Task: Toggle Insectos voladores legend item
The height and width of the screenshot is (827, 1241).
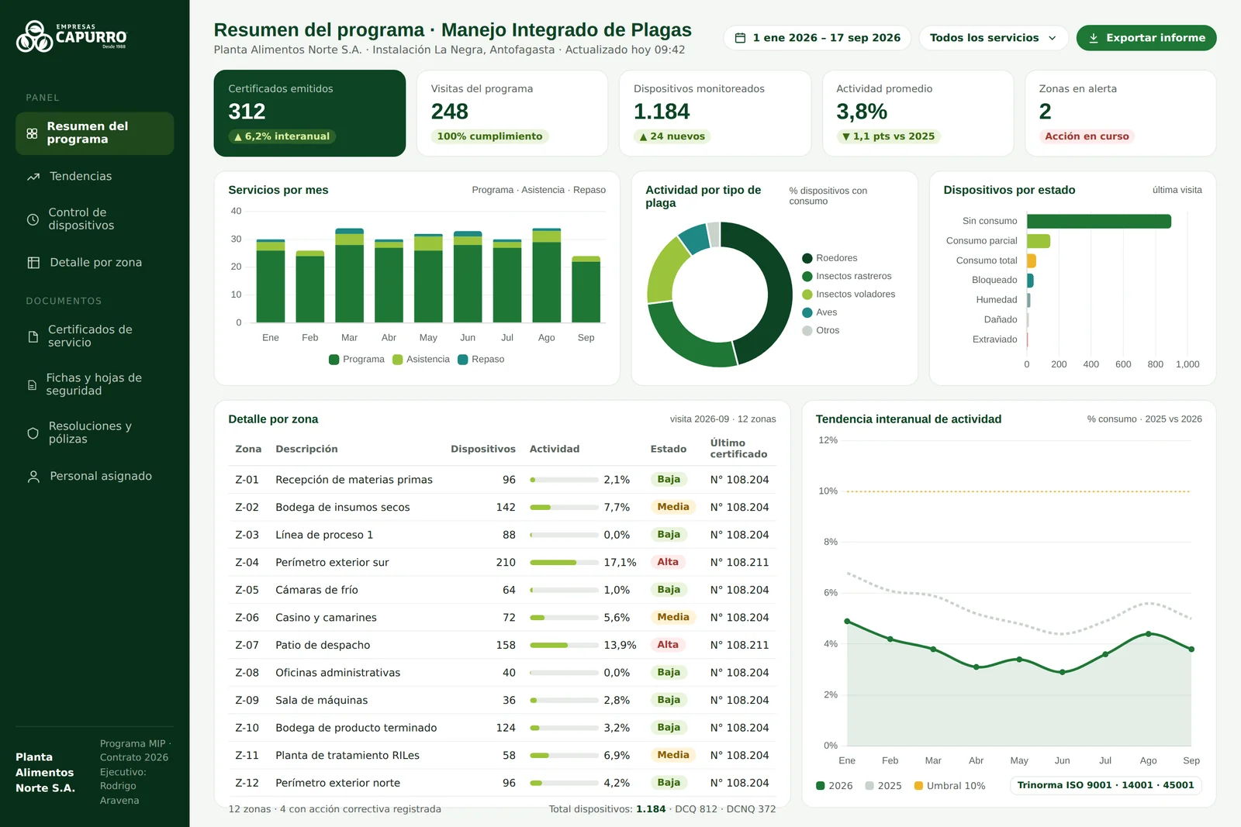Action: pos(849,295)
